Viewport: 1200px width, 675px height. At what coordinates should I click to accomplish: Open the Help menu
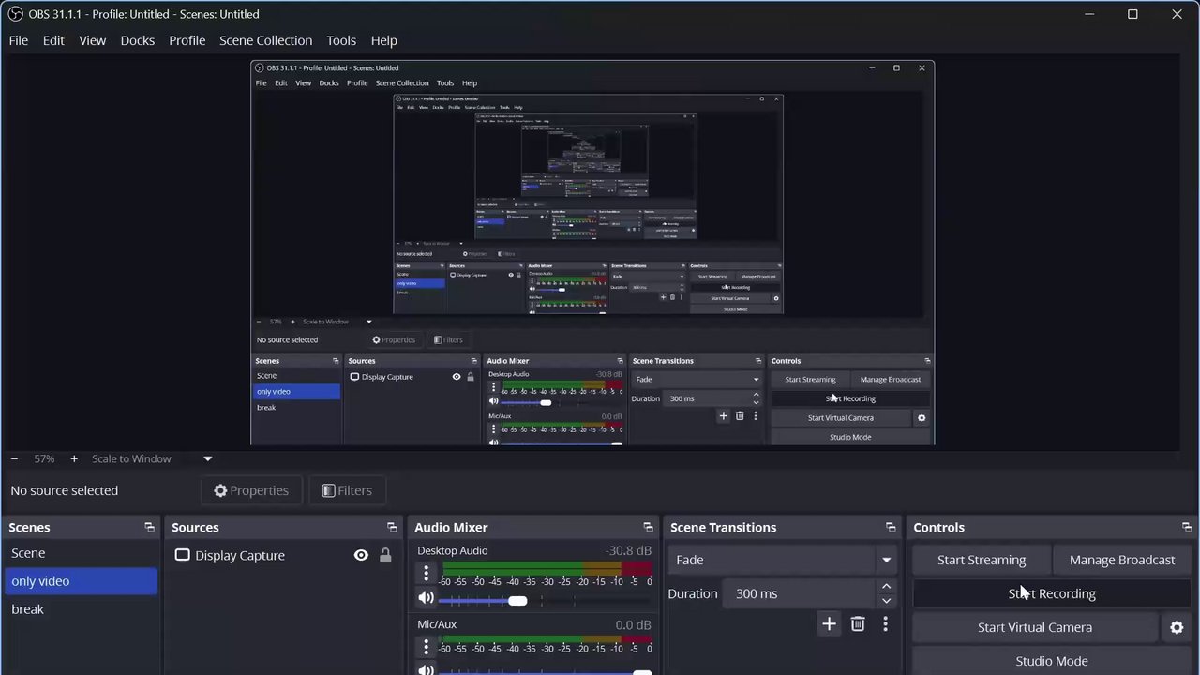383,40
